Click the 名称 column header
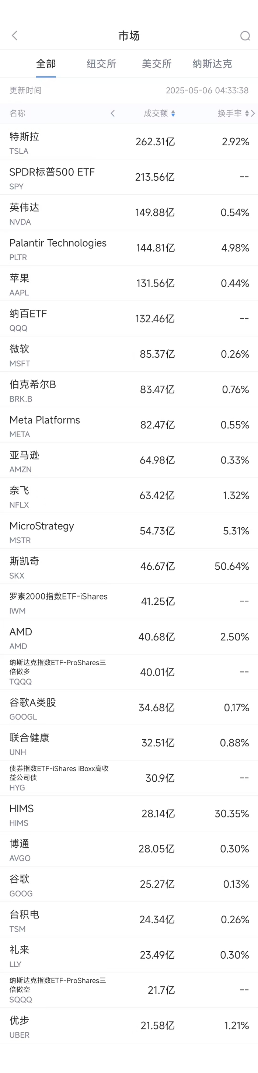This screenshot has height=1073, width=258. (x=17, y=113)
